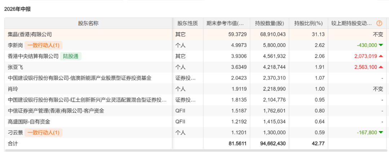Click holding change value -167,800
The width and height of the screenshot is (389, 152).
click(367, 133)
